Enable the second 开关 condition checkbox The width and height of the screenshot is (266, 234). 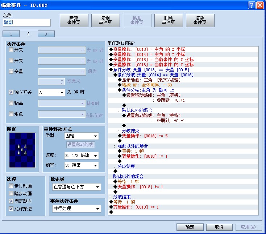11,61
